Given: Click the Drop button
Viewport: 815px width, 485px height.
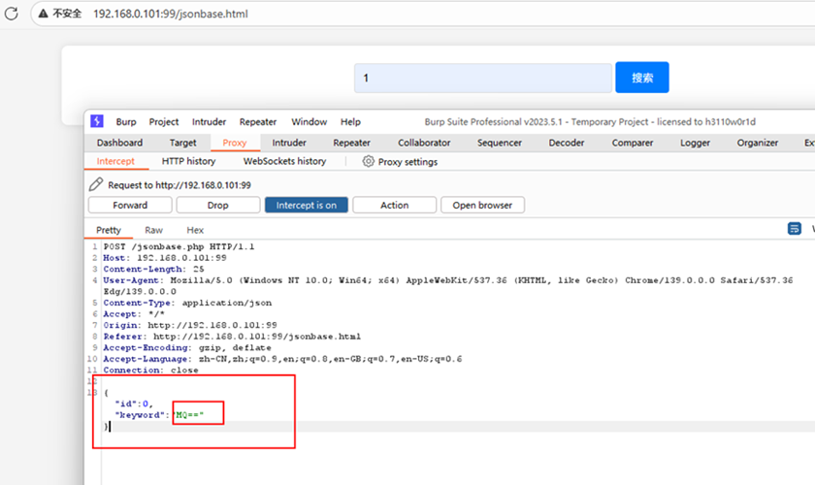Looking at the screenshot, I should [217, 205].
